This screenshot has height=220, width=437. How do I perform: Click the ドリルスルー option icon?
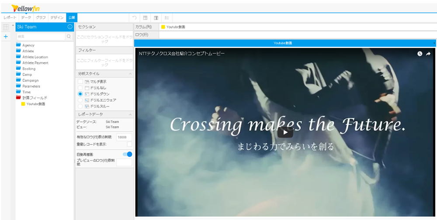87,106
